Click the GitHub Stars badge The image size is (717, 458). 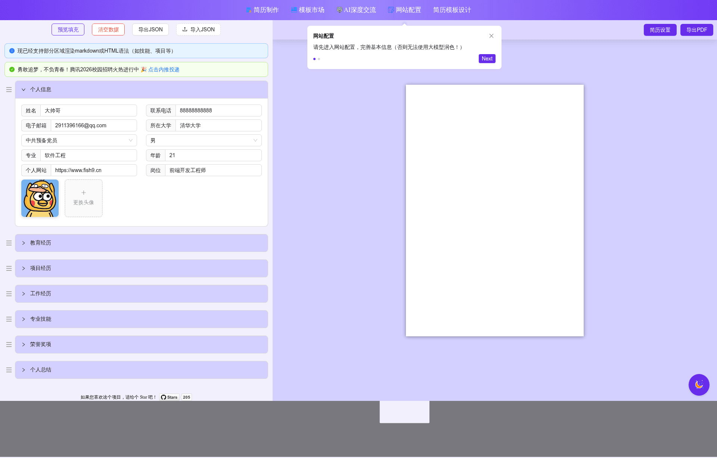pyautogui.click(x=169, y=397)
